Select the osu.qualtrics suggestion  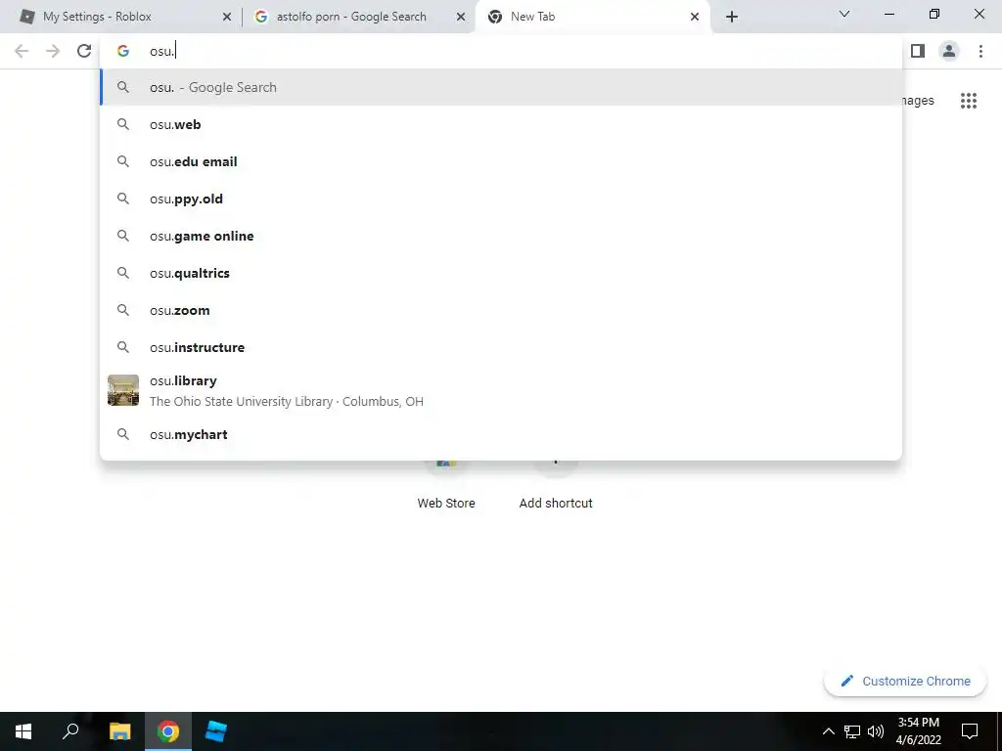point(501,273)
